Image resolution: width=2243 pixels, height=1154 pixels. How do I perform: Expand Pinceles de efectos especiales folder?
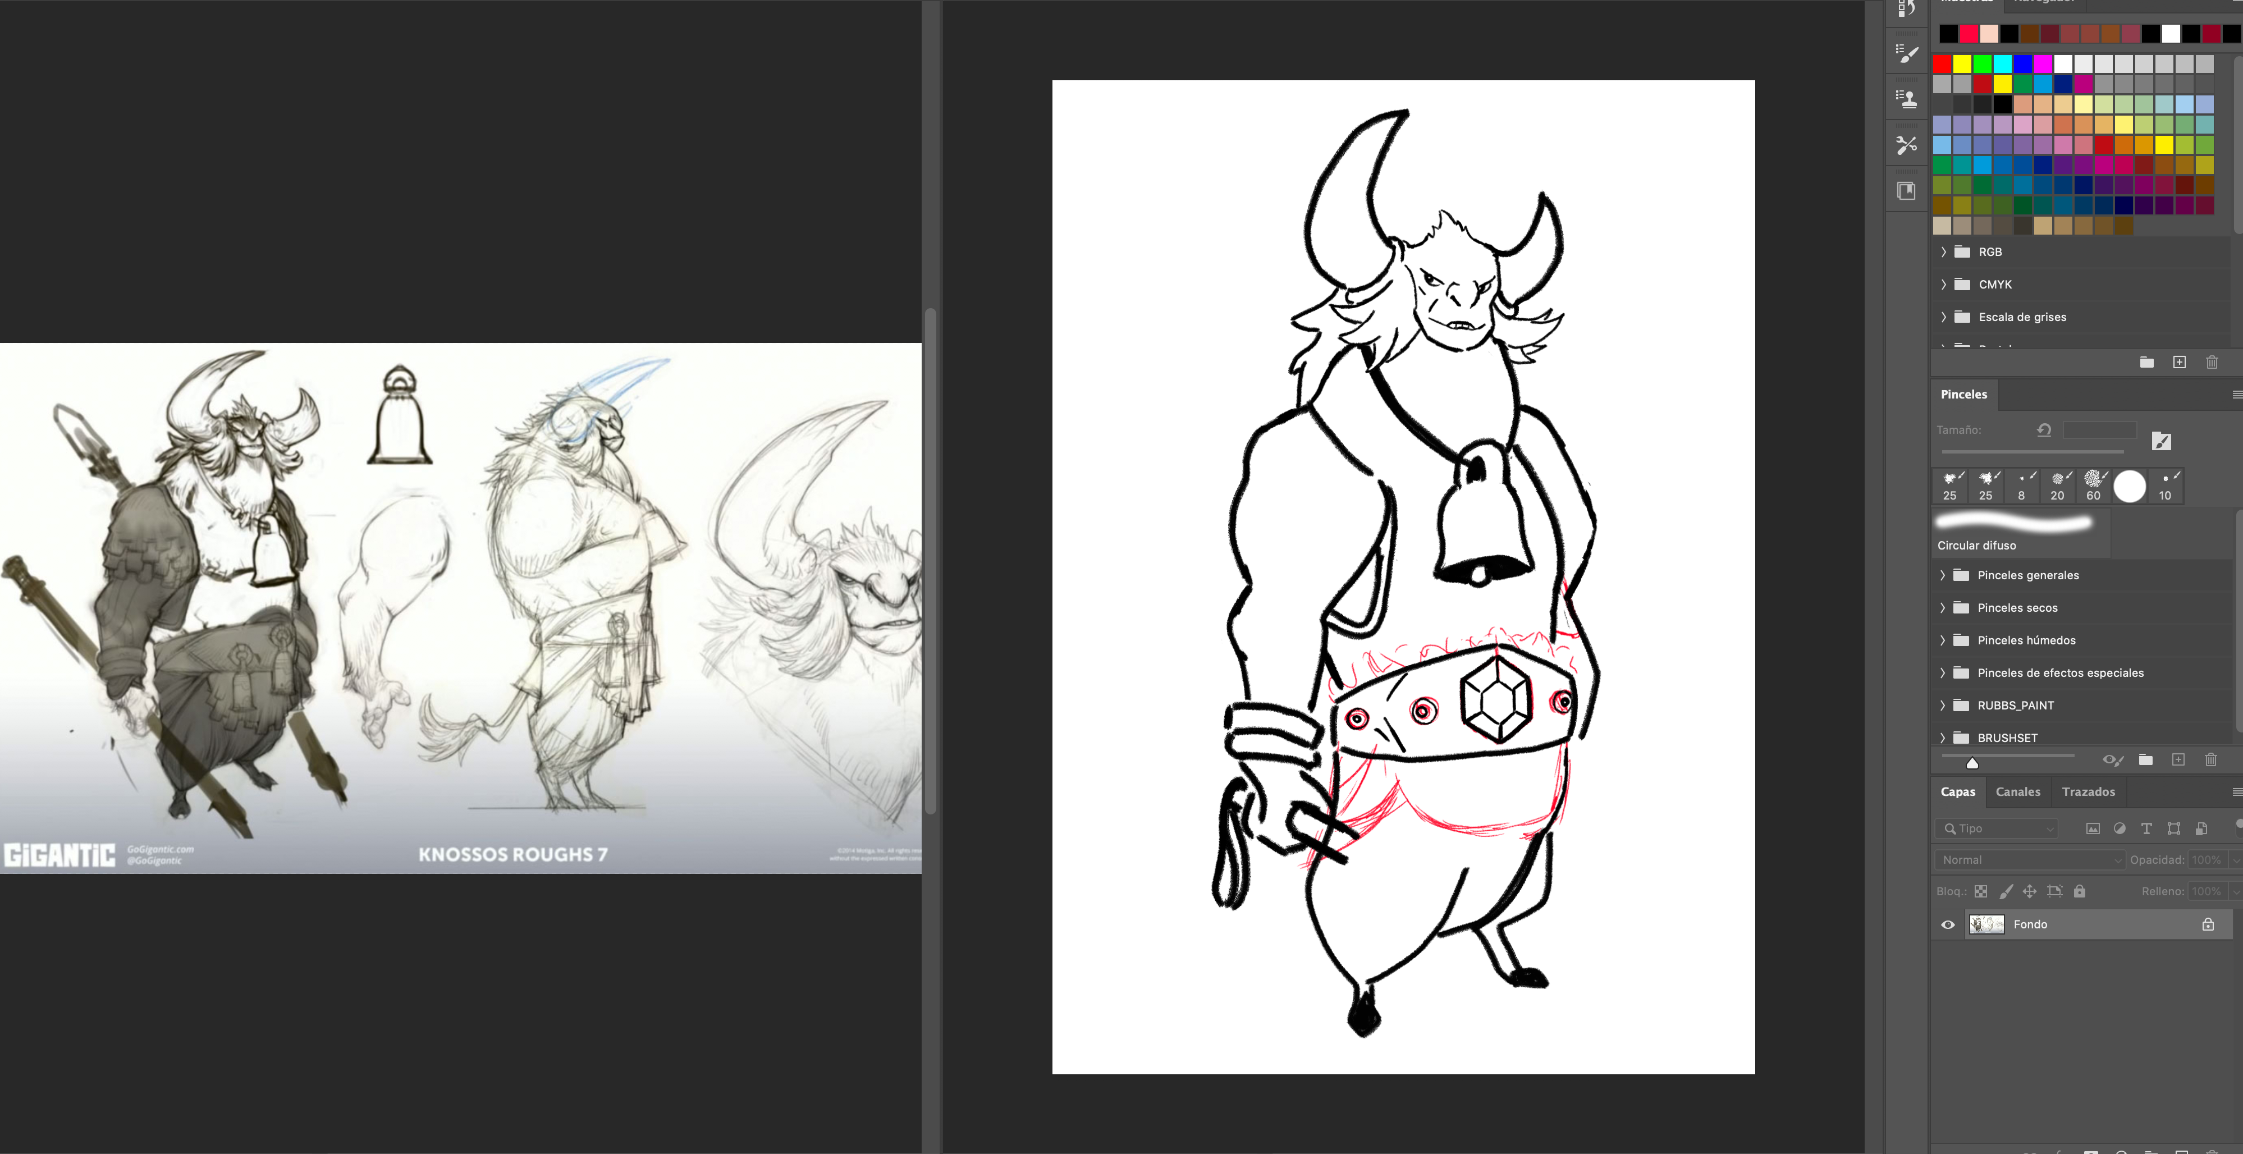click(x=1943, y=673)
